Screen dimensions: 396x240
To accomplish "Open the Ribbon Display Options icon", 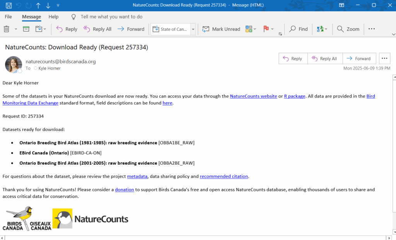I will (x=341, y=5).
